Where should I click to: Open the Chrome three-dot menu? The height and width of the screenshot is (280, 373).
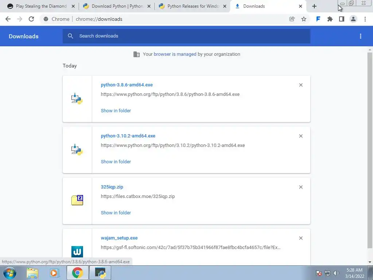(365, 19)
